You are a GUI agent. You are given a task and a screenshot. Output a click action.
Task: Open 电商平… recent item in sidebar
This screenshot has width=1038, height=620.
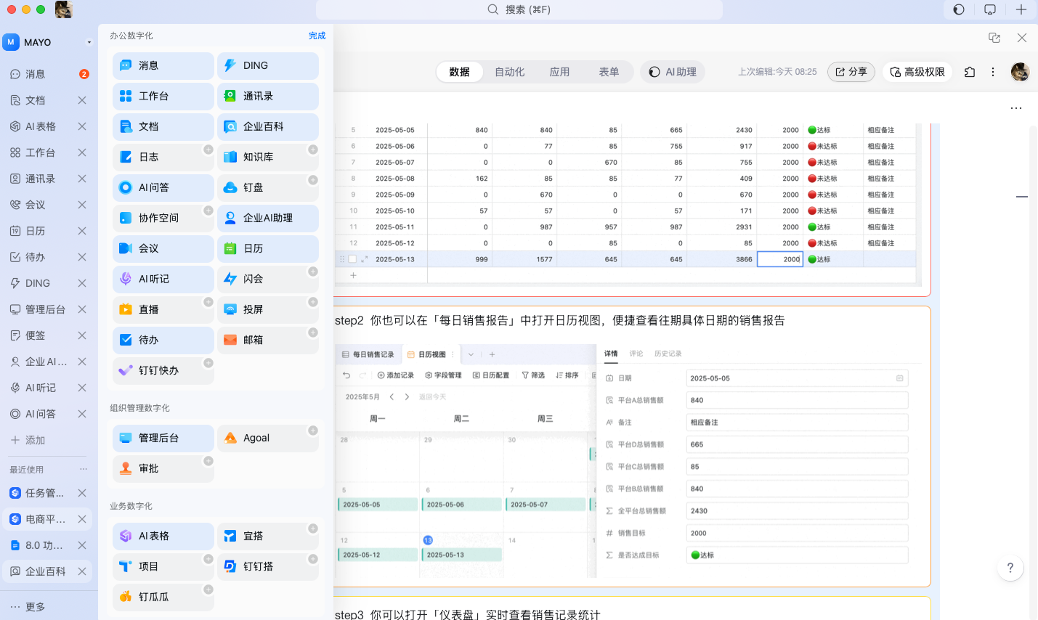(48, 519)
